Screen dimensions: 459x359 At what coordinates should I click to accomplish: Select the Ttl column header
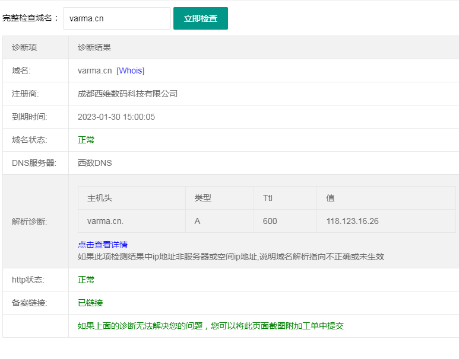268,198
